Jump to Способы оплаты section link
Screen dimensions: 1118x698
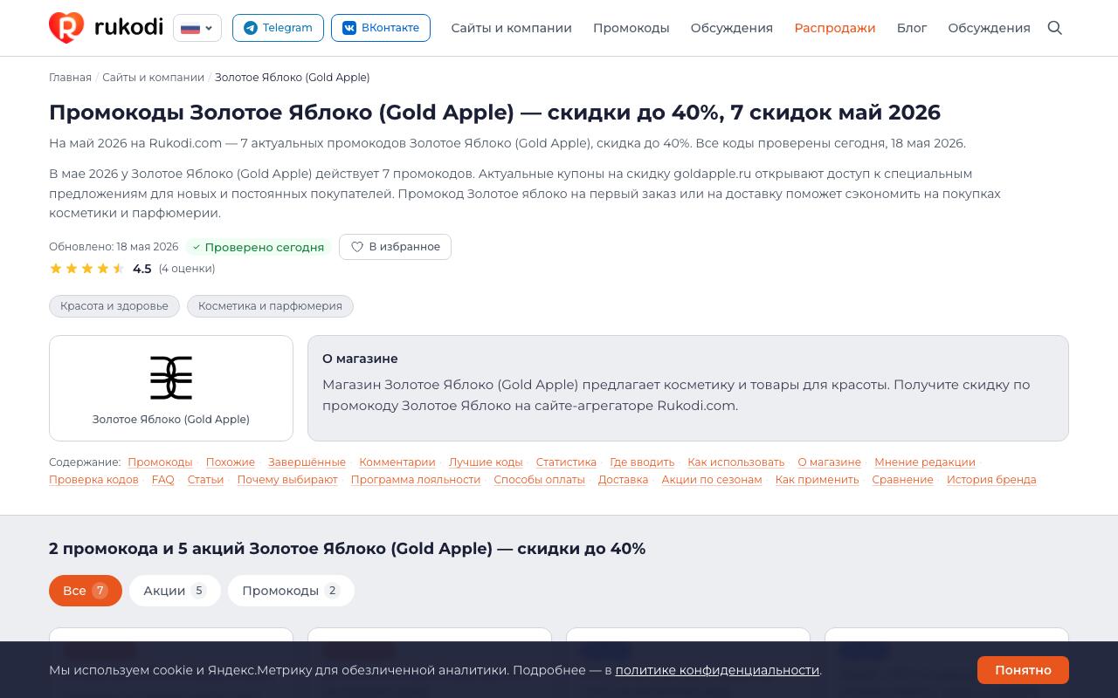pyautogui.click(x=539, y=480)
